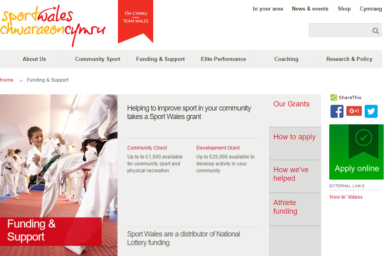
Task: Open the Community Sport menu
Action: click(98, 59)
